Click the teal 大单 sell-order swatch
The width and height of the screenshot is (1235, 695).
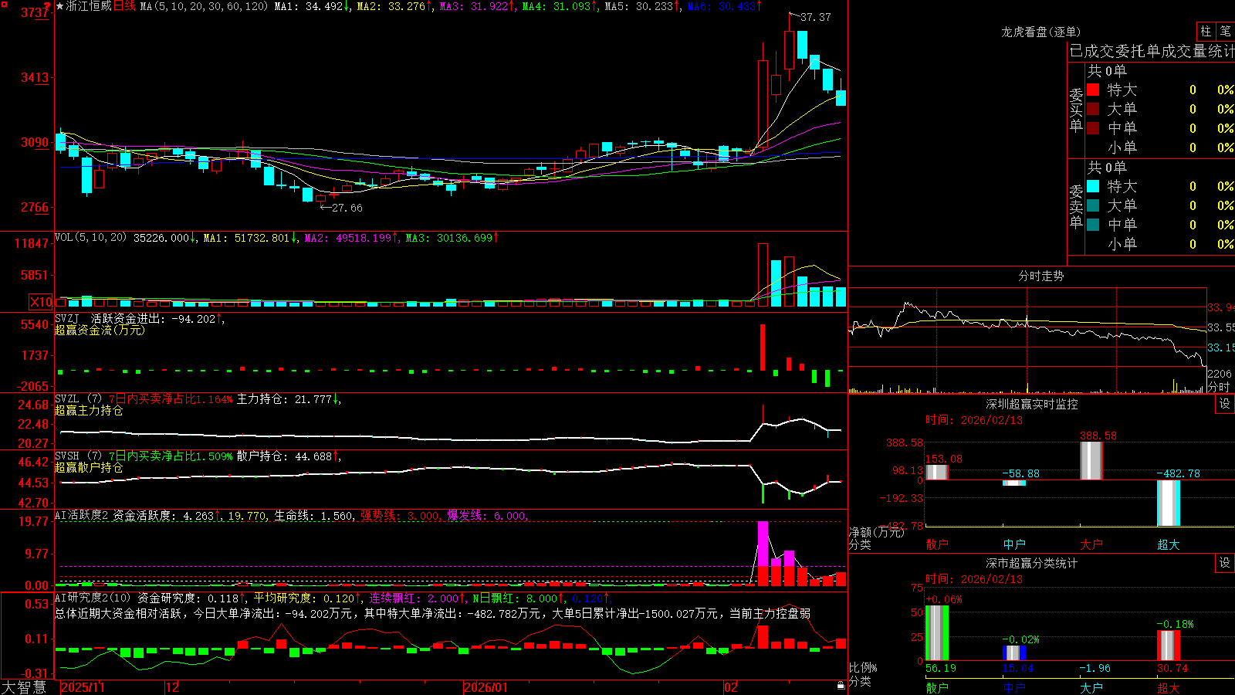click(x=1093, y=205)
